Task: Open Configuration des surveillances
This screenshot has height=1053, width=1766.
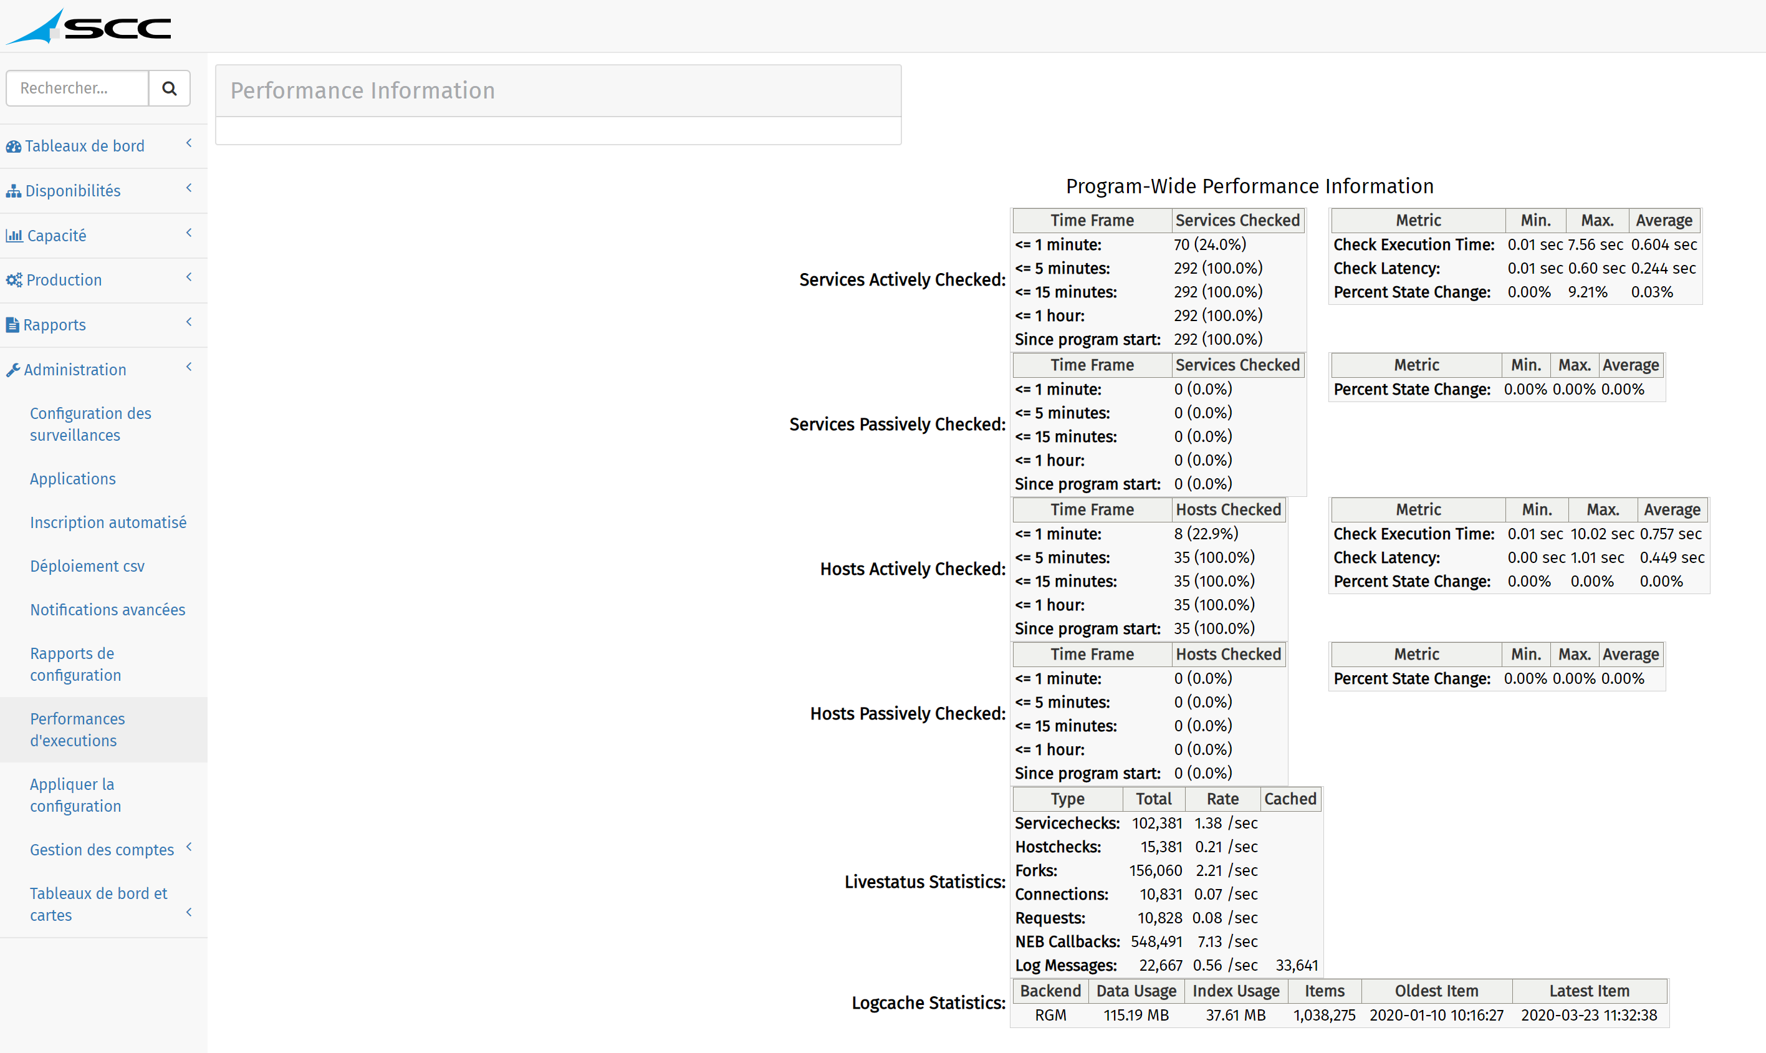Action: coord(90,425)
